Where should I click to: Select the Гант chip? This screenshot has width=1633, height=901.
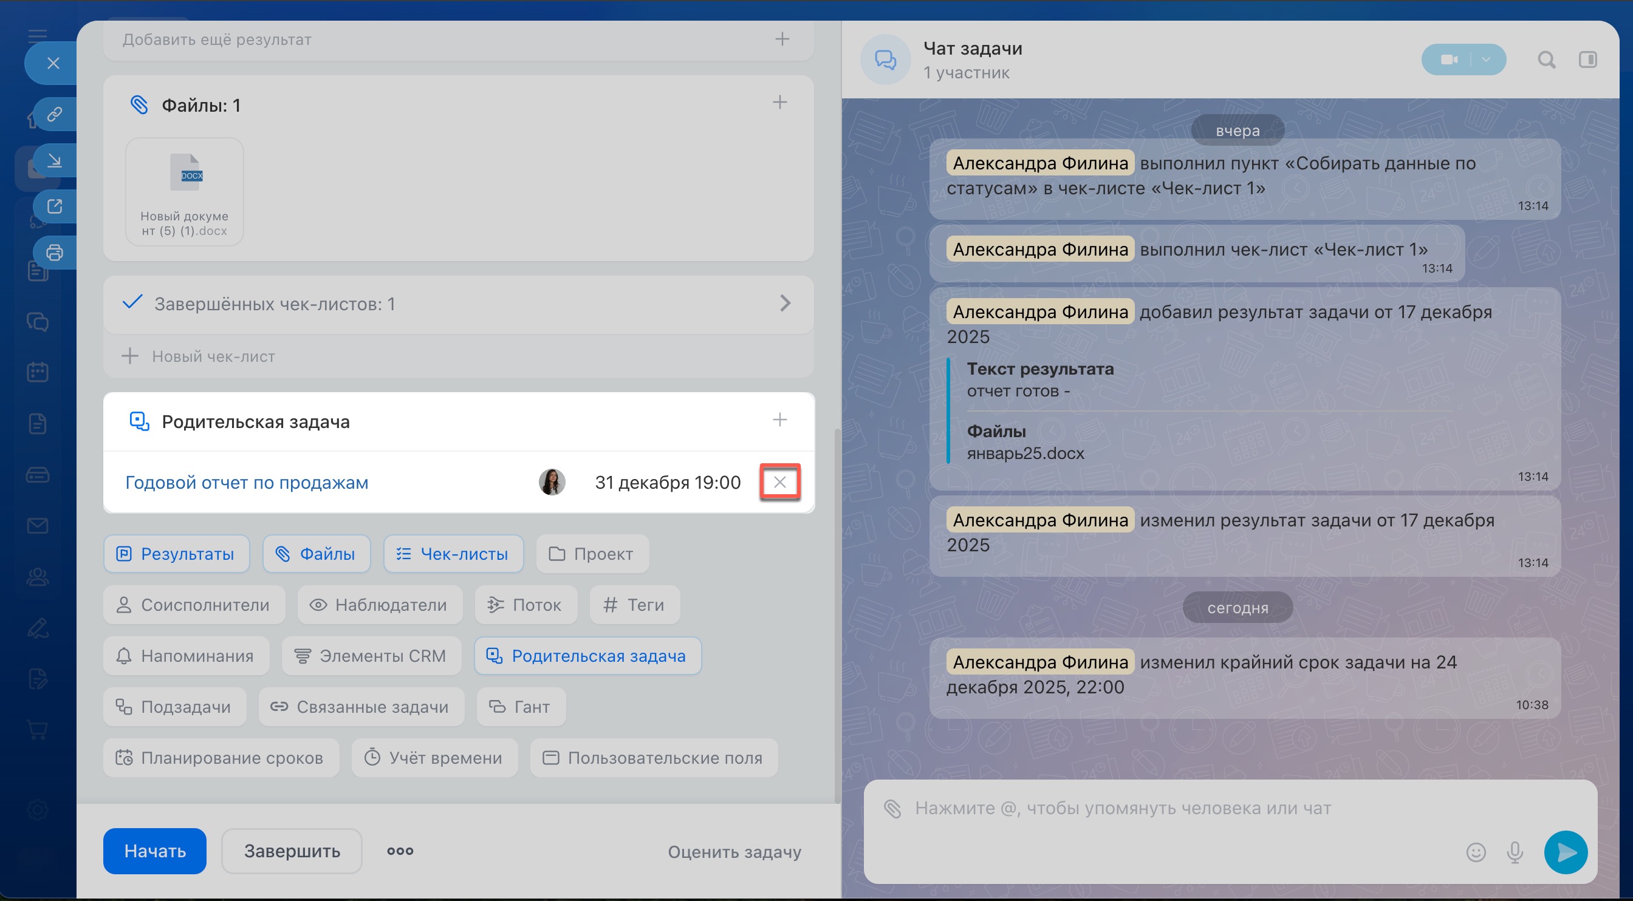point(520,707)
